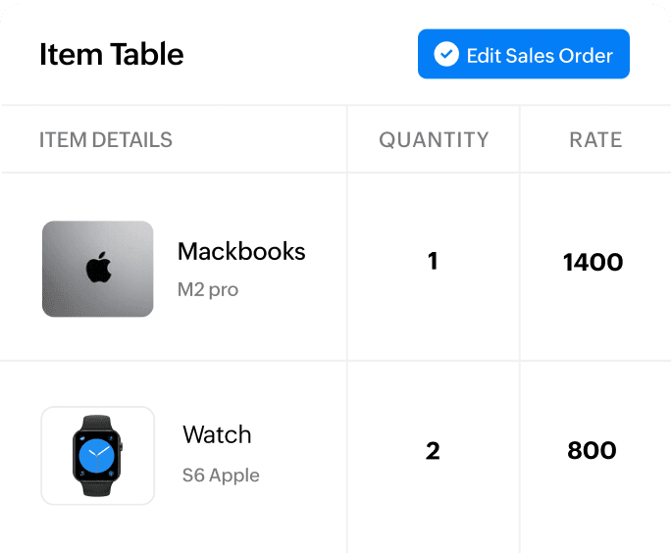
Task: Click the Edit Sales Order button
Action: (x=523, y=55)
